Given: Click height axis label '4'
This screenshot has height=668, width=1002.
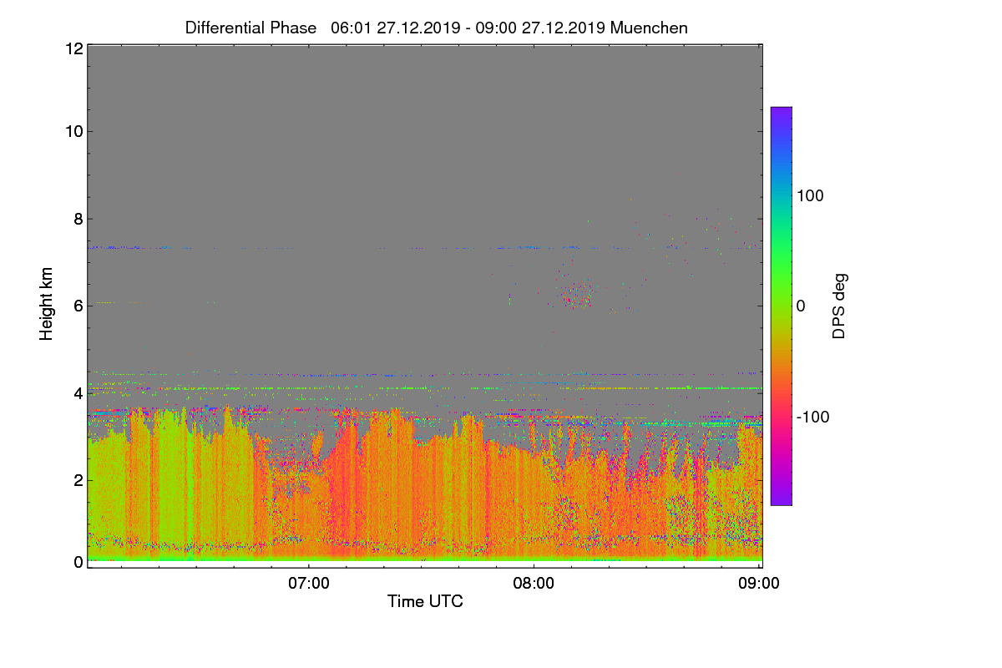Looking at the screenshot, I should coord(77,392).
